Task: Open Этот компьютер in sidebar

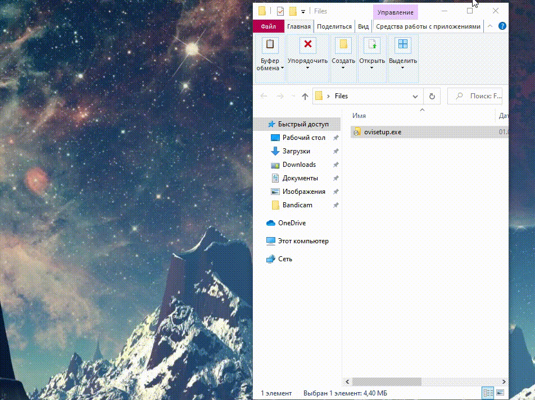Action: [303, 241]
